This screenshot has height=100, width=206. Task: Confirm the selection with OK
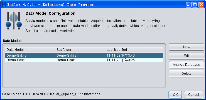coord(175,95)
